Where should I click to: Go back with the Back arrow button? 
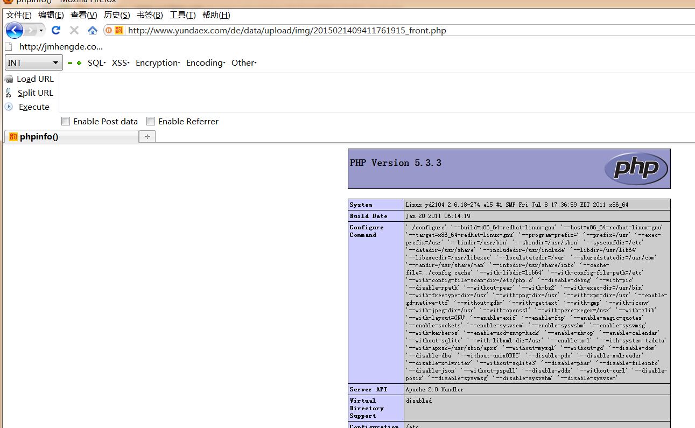(x=15, y=30)
